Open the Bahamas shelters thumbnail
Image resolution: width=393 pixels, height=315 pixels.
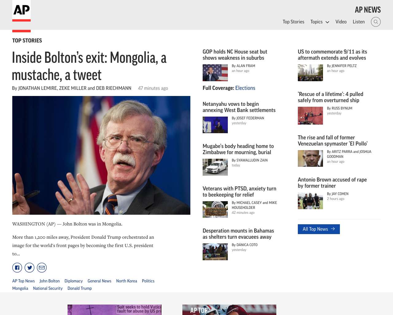coord(215,252)
